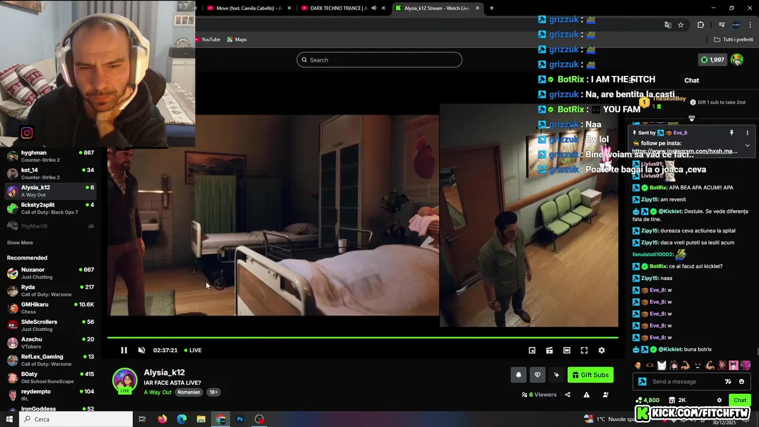Toggle notifications bell for Alysia_k12

pyautogui.click(x=519, y=375)
